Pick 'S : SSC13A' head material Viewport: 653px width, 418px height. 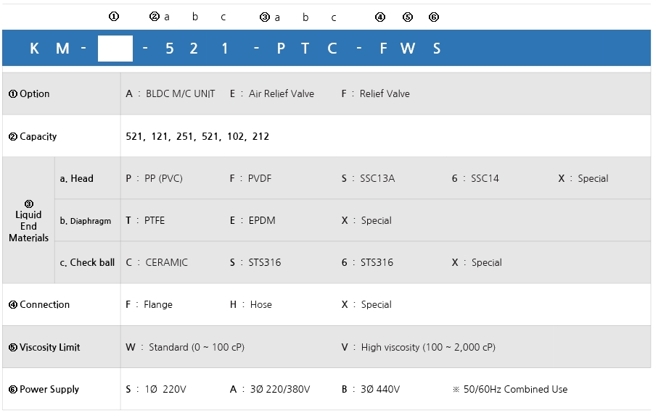pos(368,178)
